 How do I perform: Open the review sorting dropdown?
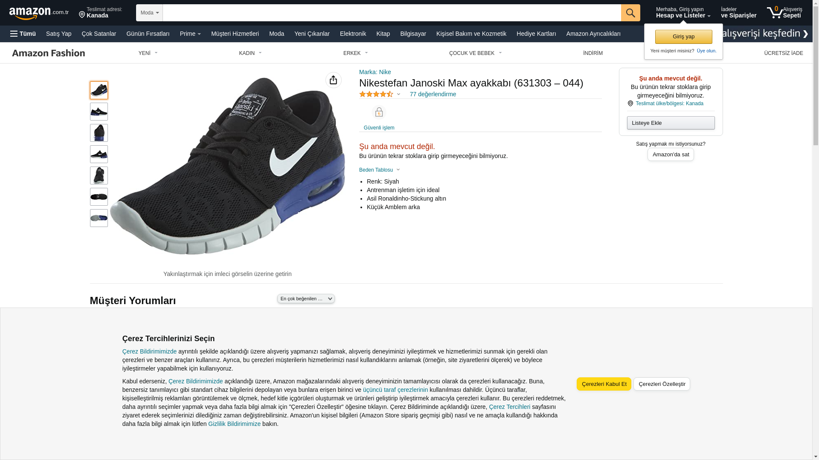click(306, 299)
